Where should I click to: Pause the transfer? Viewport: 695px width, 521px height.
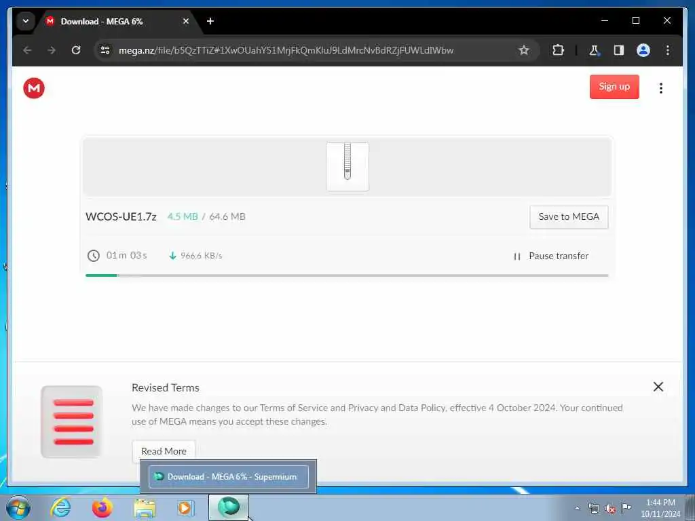pos(551,256)
